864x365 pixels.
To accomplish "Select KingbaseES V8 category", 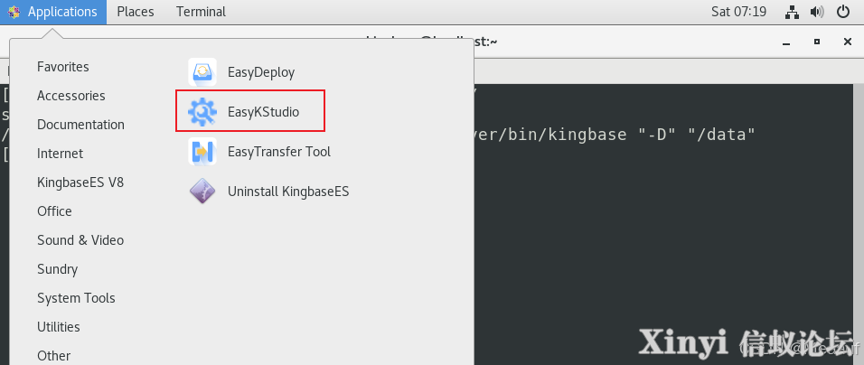I will point(80,182).
